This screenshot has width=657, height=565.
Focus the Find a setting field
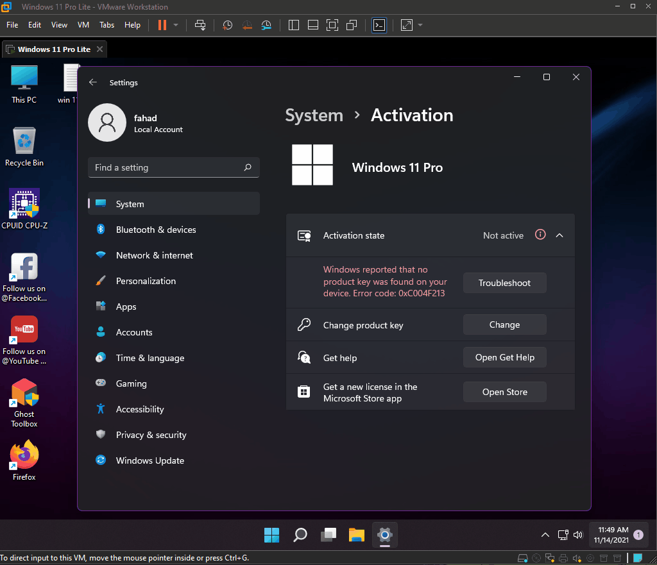174,167
